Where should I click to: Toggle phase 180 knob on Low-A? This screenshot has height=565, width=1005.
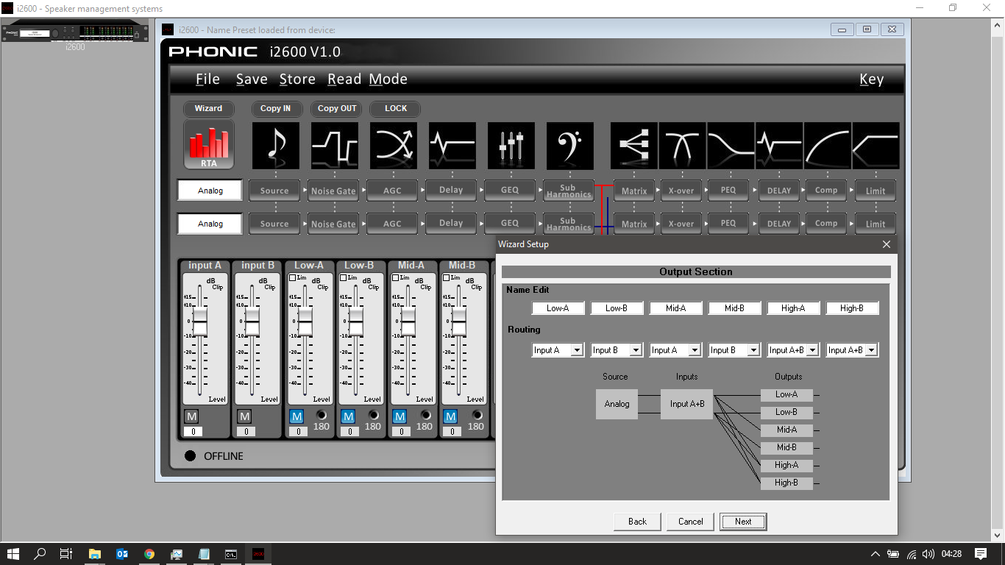pyautogui.click(x=322, y=416)
